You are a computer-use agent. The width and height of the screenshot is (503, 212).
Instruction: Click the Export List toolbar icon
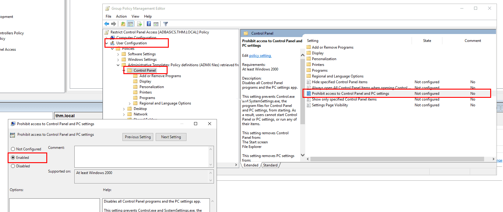pos(140,24)
